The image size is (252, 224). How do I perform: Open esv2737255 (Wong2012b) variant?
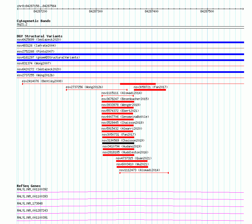(x=36, y=75)
